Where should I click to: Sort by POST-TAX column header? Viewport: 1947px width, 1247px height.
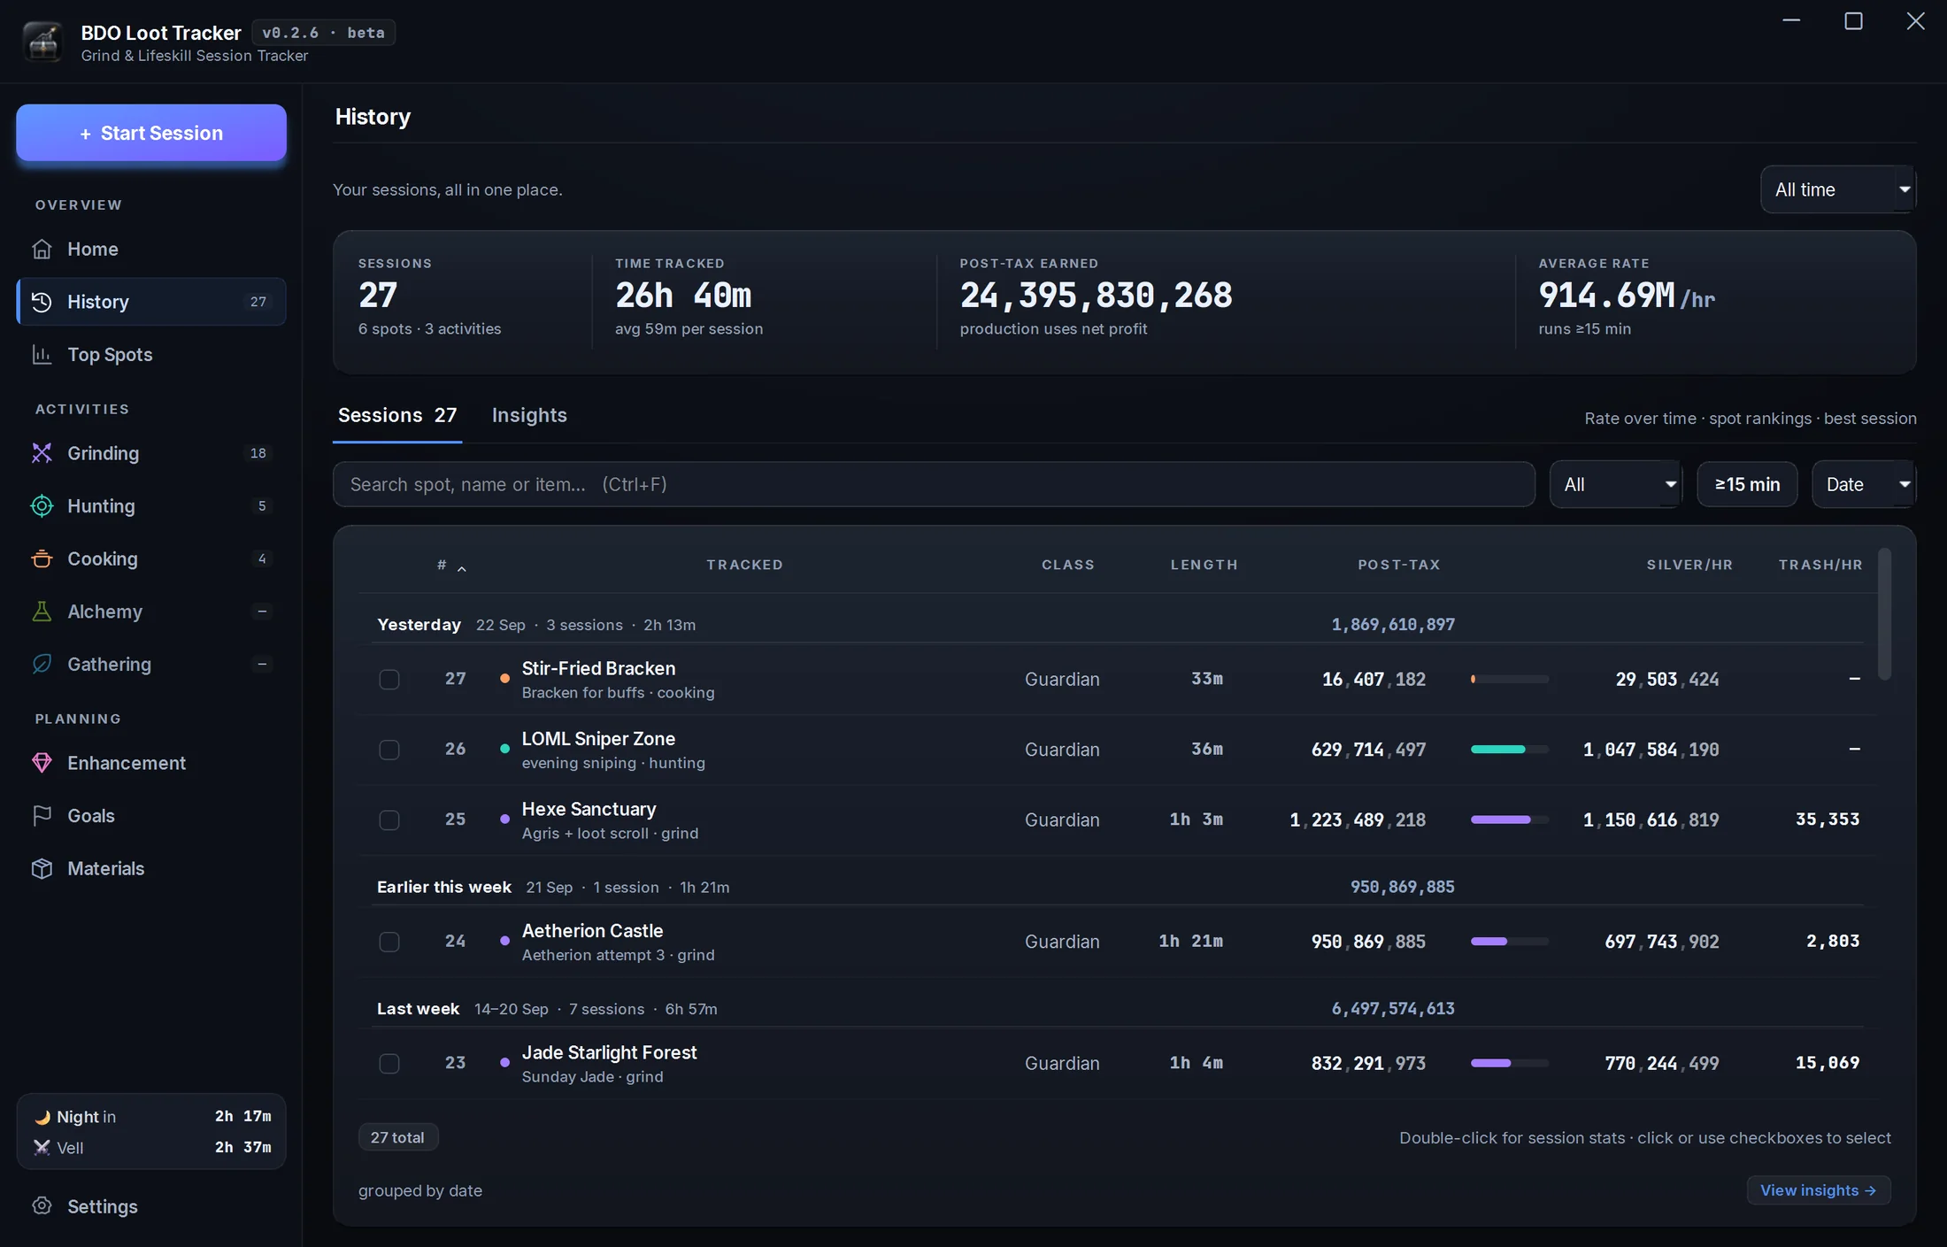click(x=1399, y=565)
